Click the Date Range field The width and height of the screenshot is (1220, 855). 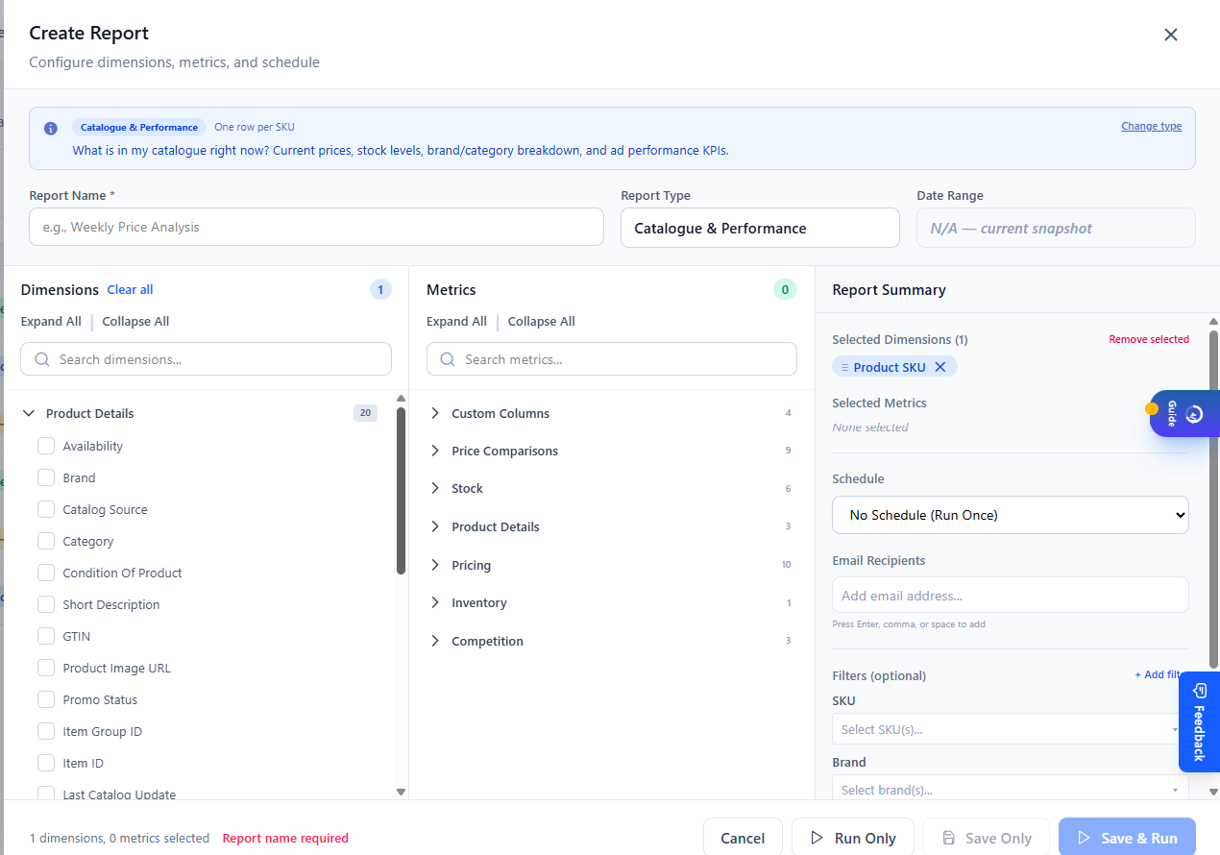click(1056, 228)
